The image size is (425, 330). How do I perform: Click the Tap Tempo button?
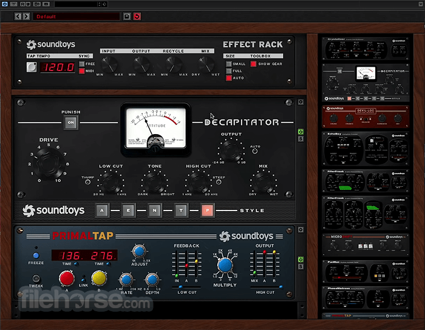[32, 67]
